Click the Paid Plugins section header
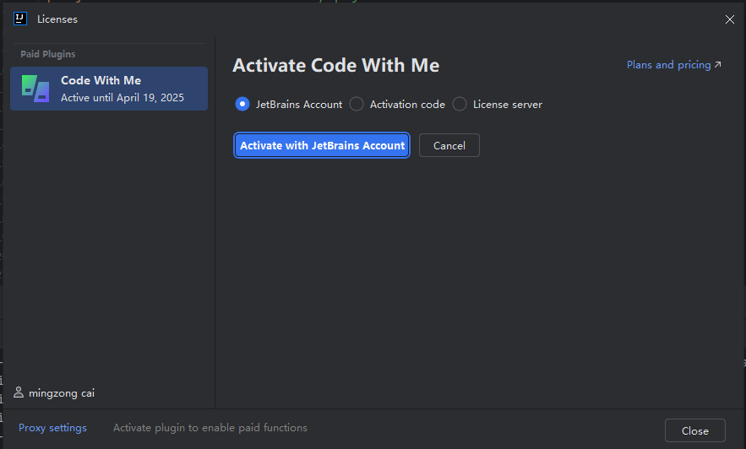This screenshot has height=449, width=746. pos(47,54)
